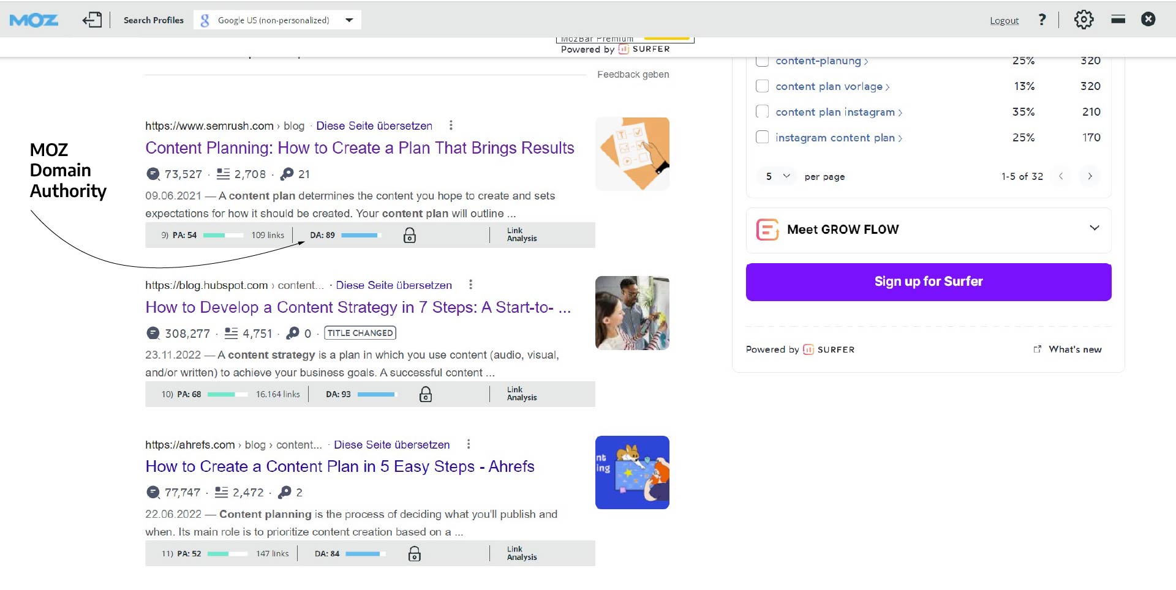This screenshot has width=1176, height=590.
Task: Check the content plan instagram checkbox
Action: pyautogui.click(x=762, y=112)
